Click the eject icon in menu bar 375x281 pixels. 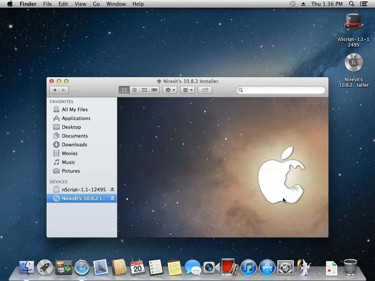tap(303, 4)
